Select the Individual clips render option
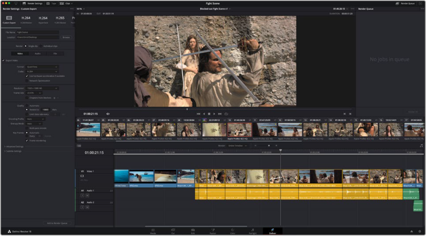This screenshot has width=426, height=236. tap(41, 46)
